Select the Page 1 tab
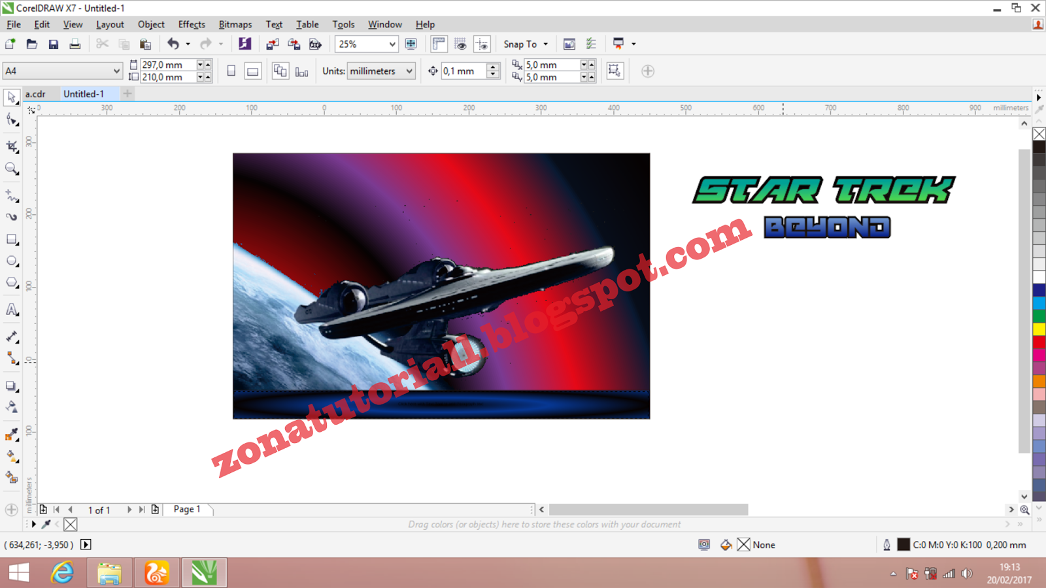The height and width of the screenshot is (588, 1046). (x=187, y=509)
